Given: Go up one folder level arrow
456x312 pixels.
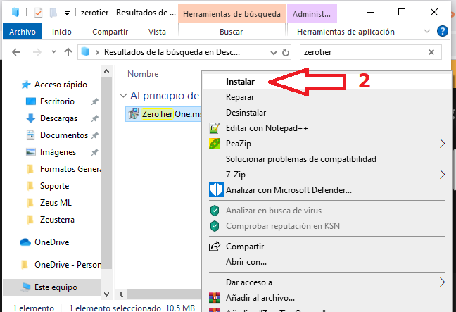Looking at the screenshot, I should [x=68, y=52].
